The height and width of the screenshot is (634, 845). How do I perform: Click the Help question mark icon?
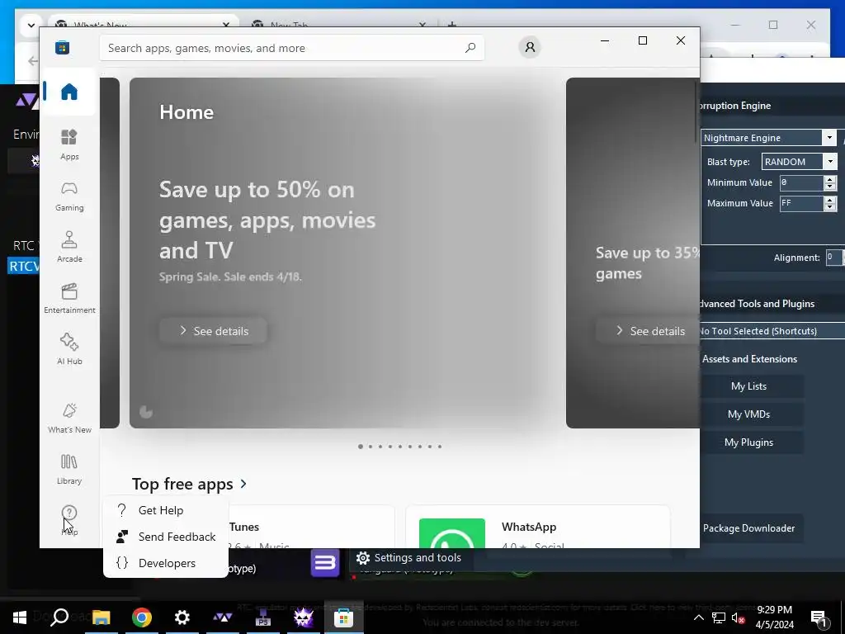[x=69, y=513]
